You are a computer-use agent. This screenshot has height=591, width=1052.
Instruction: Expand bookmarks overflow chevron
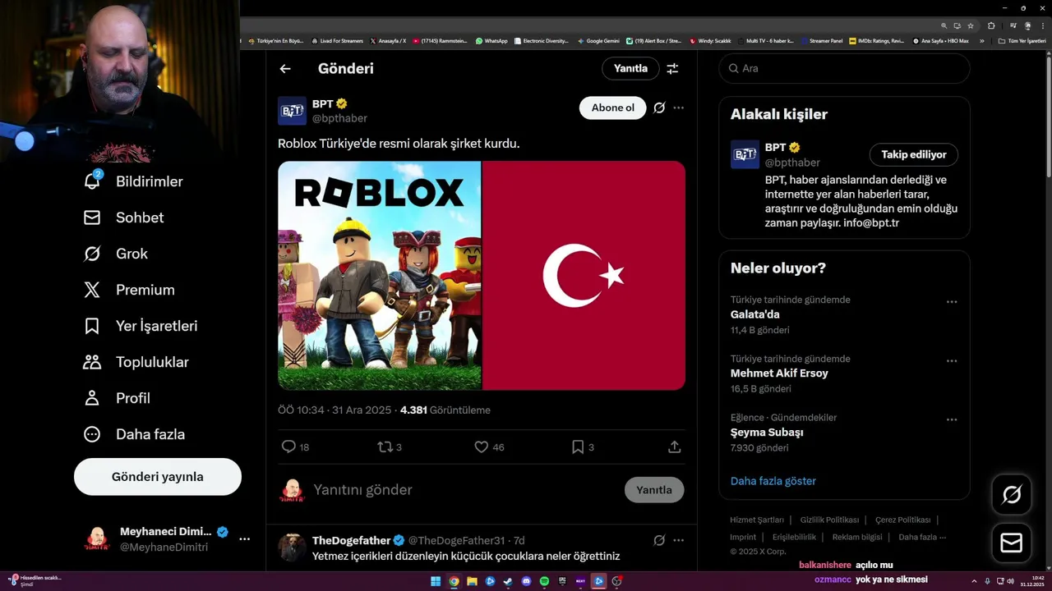pos(981,40)
